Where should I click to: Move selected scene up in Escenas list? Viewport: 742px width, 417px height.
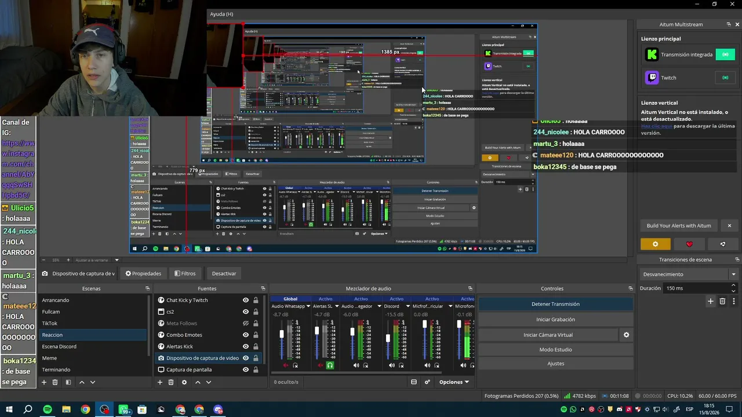tap(82, 382)
